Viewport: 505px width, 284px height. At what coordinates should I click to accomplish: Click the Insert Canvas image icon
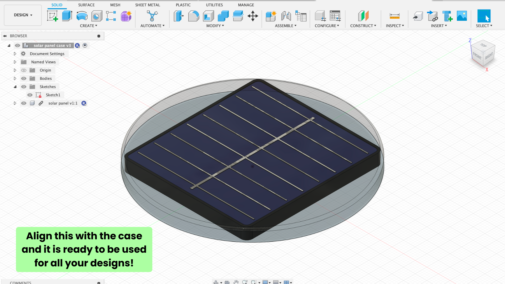[462, 16]
